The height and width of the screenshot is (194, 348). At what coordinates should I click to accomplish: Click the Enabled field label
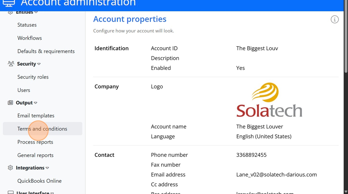click(x=161, y=68)
